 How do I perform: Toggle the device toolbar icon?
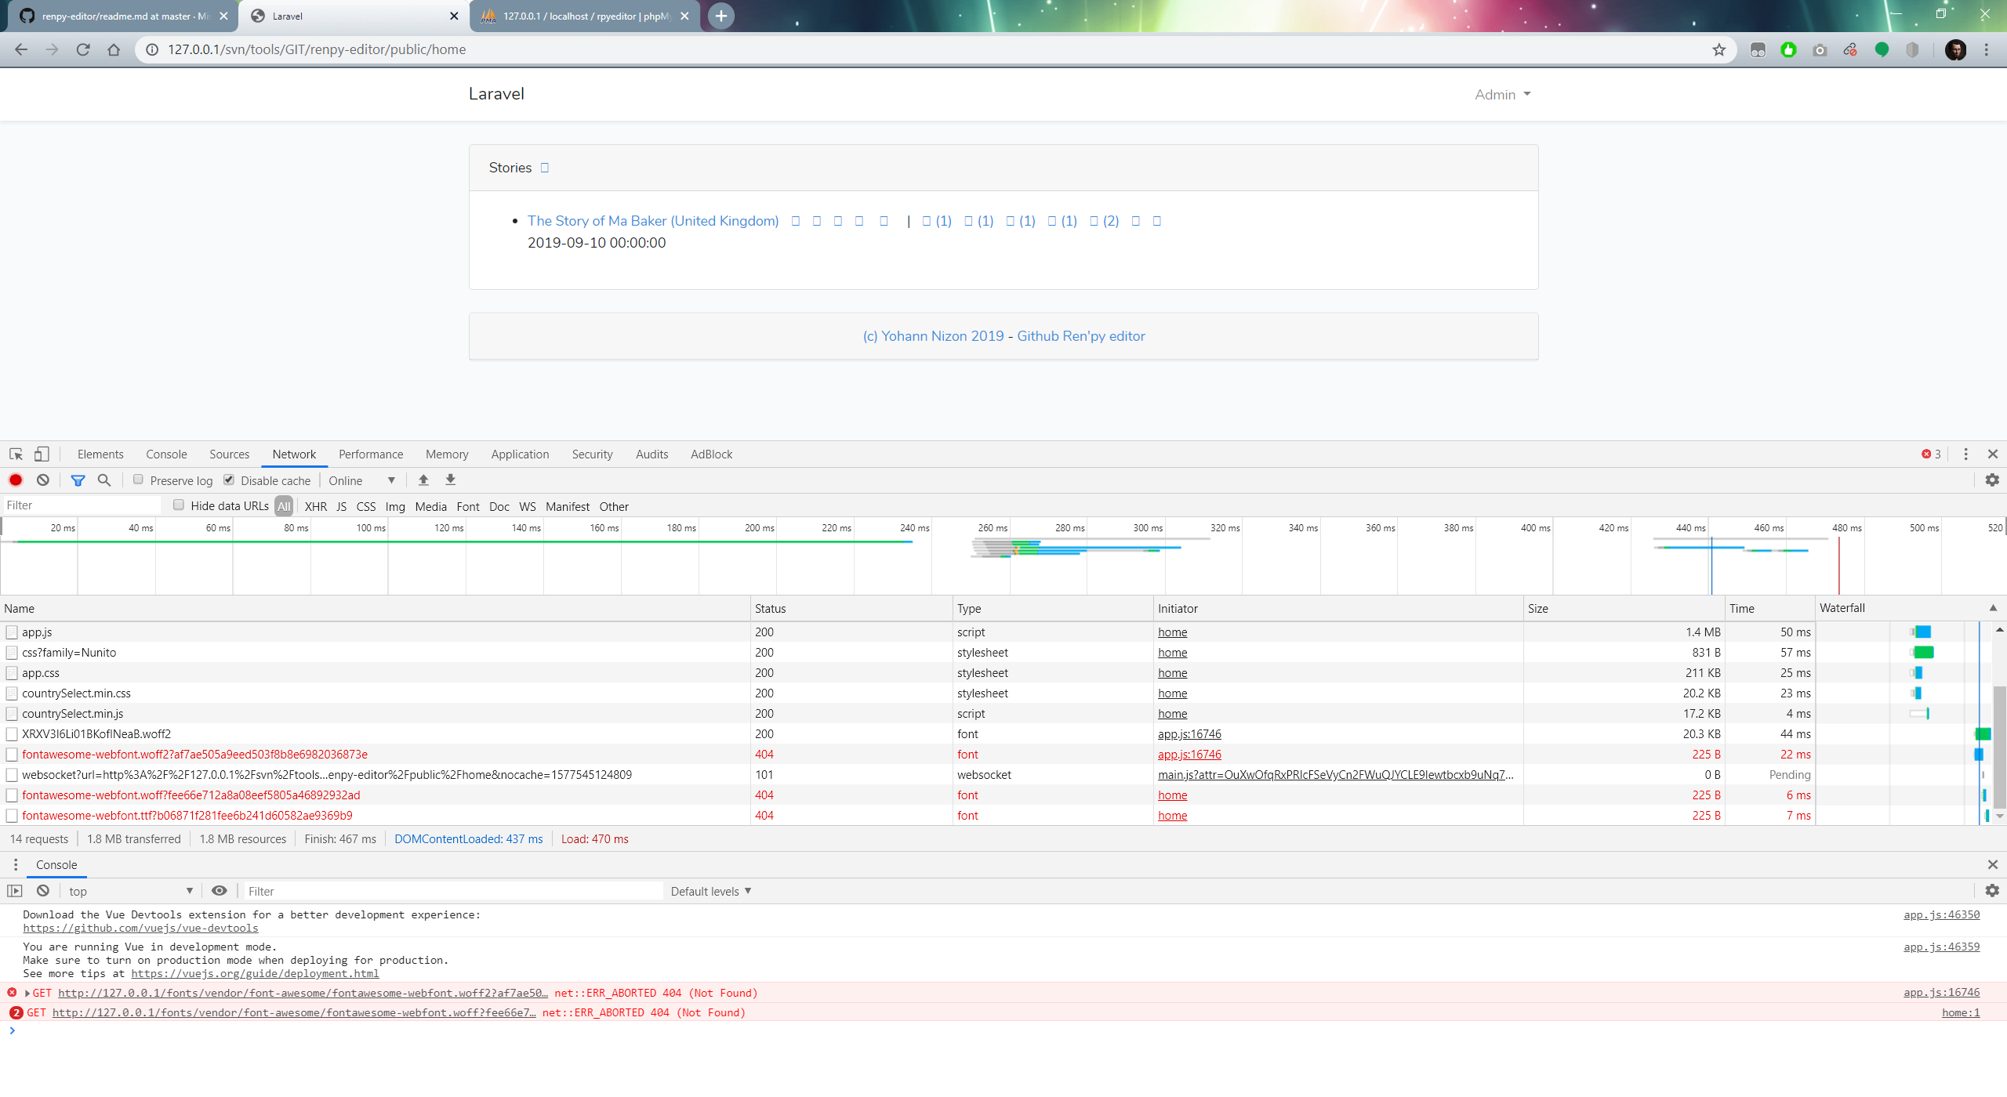click(42, 454)
